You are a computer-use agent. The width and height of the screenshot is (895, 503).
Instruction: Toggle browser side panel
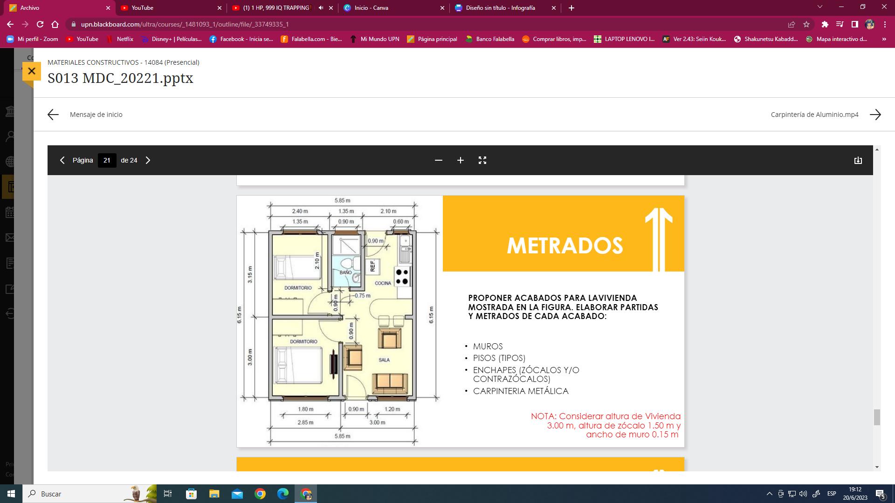click(854, 24)
